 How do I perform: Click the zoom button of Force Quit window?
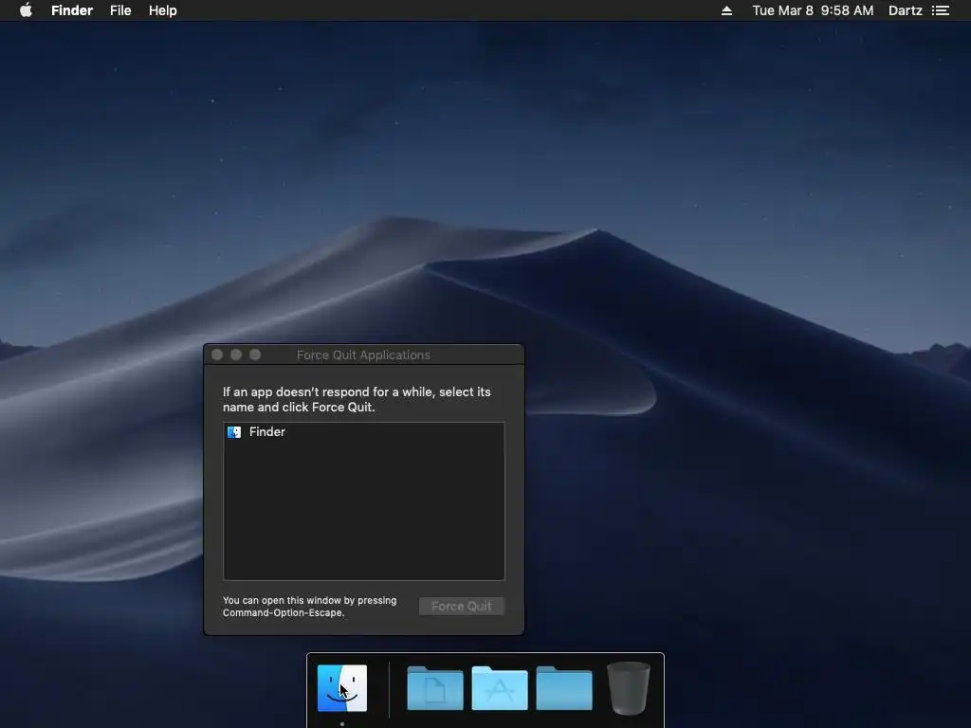(255, 355)
